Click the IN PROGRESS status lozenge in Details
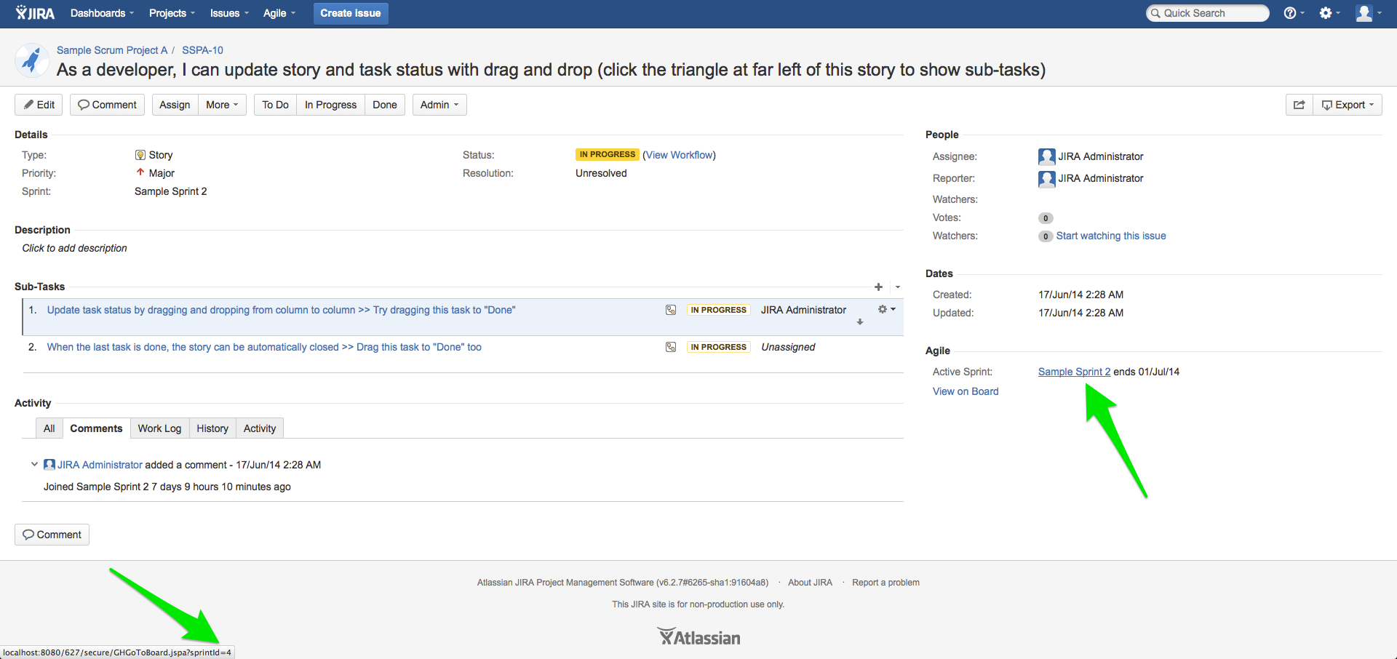1397x659 pixels. click(x=608, y=155)
